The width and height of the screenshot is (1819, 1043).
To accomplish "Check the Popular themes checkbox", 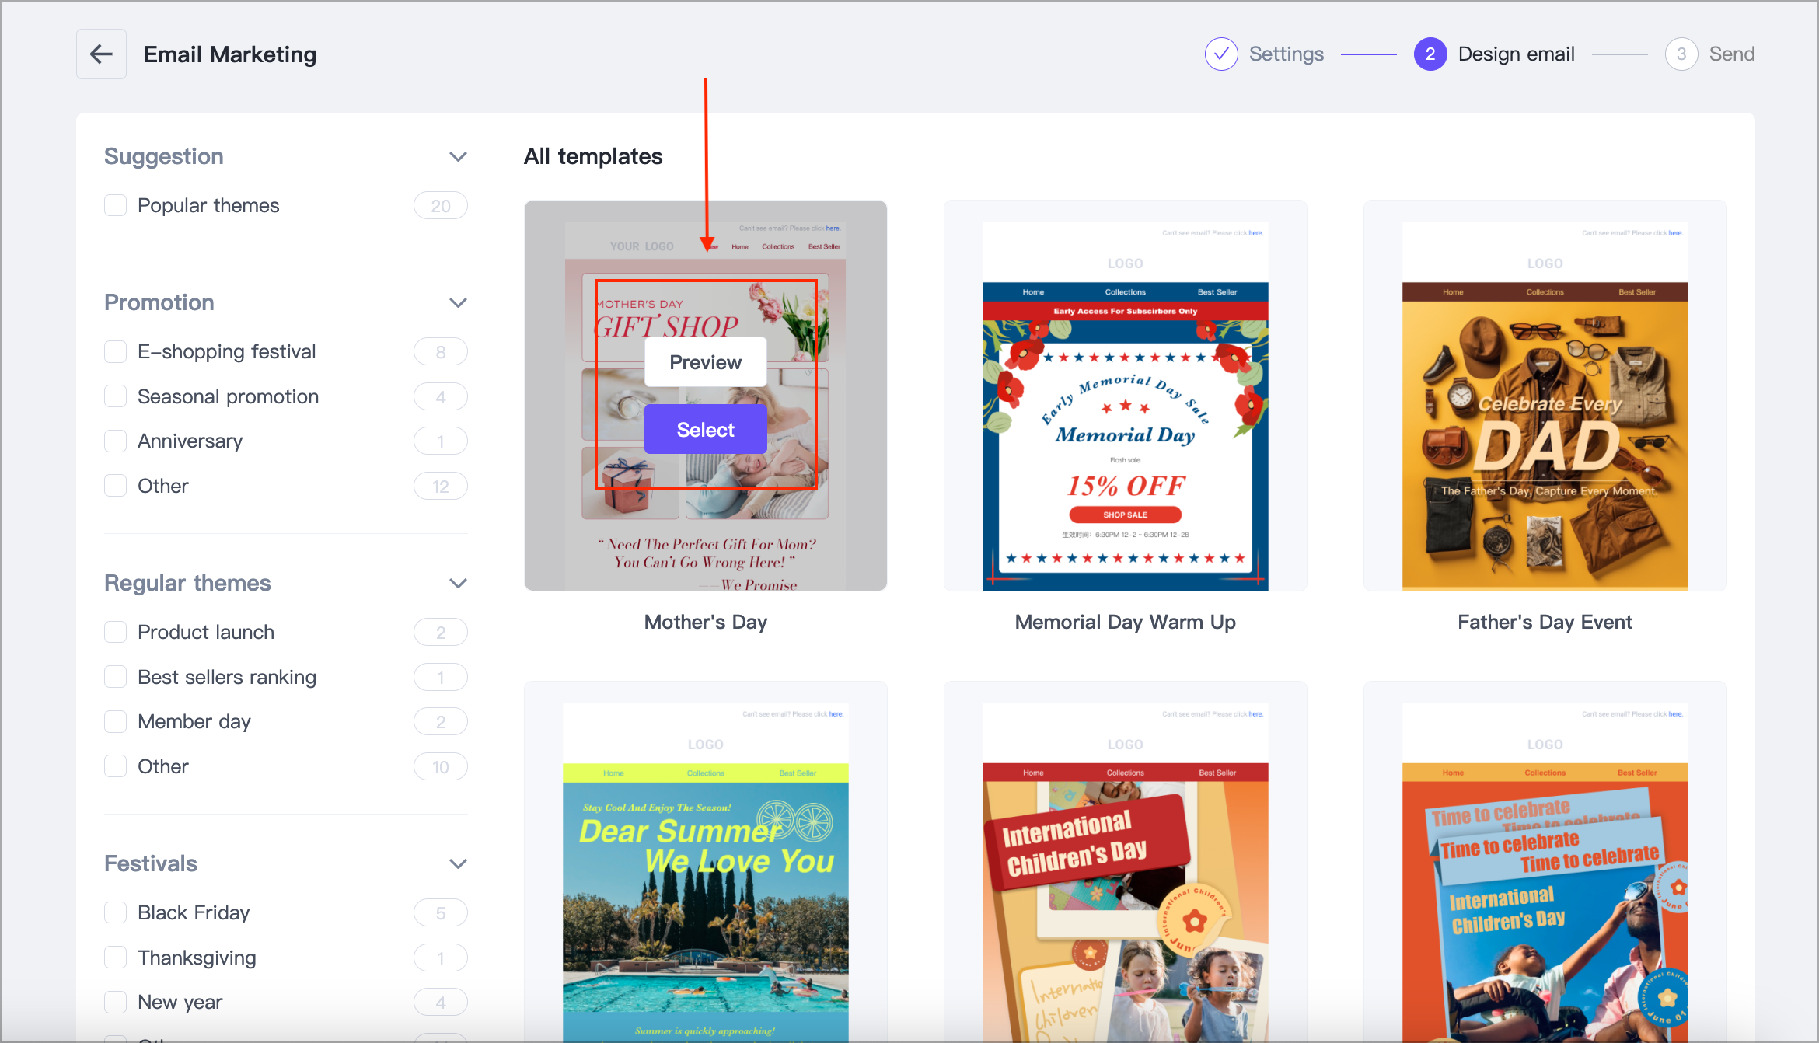I will (x=116, y=205).
